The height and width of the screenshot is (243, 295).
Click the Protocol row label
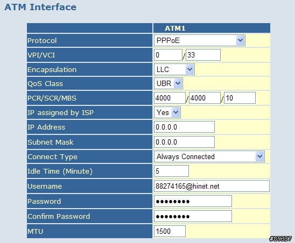(x=42, y=40)
